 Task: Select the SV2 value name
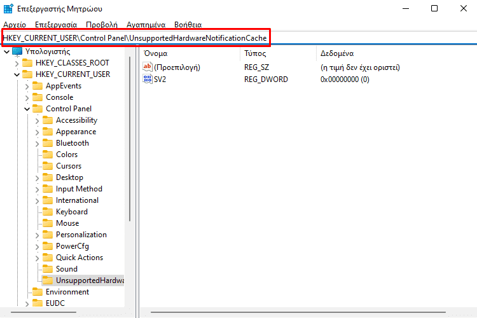160,79
